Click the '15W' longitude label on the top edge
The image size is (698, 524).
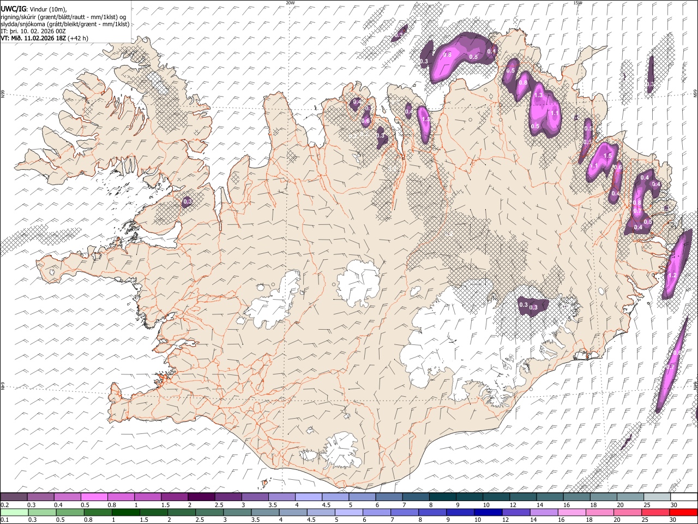click(577, 3)
